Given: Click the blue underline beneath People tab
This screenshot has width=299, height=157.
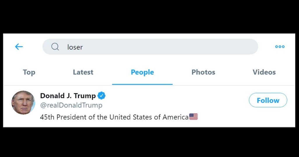Looking at the screenshot, I should pos(142,84).
